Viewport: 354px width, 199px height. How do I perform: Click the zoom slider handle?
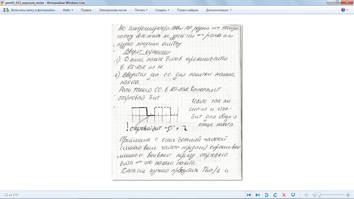click(x=319, y=195)
